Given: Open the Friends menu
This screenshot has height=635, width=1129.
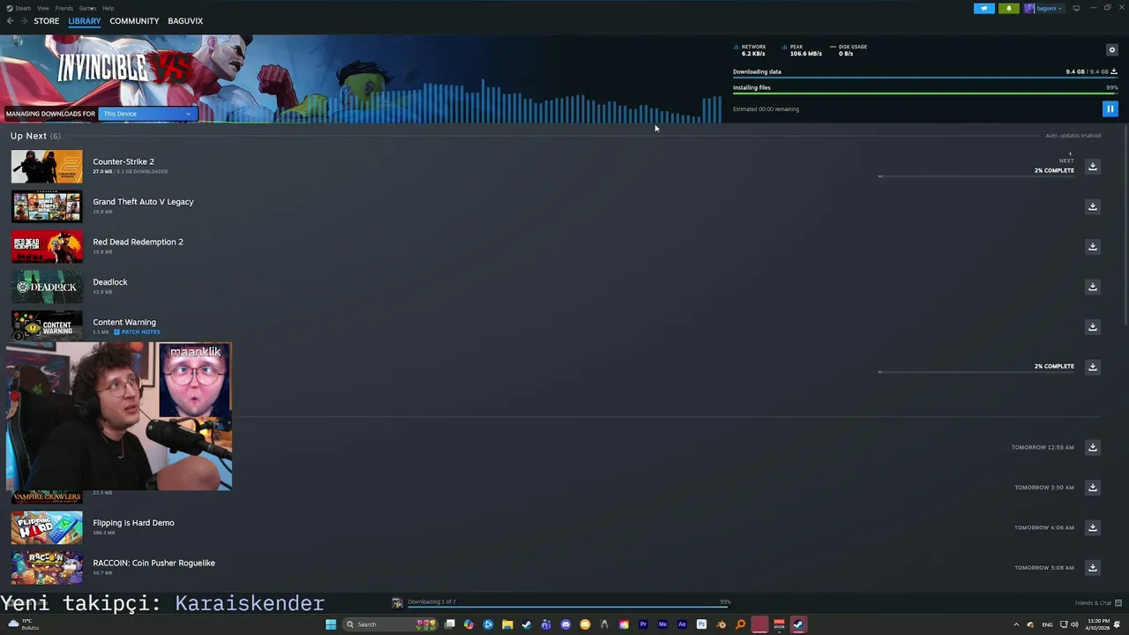Looking at the screenshot, I should [64, 8].
